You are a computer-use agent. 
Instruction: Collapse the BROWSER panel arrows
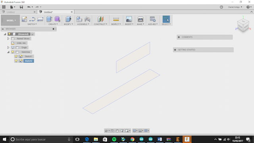3,29
